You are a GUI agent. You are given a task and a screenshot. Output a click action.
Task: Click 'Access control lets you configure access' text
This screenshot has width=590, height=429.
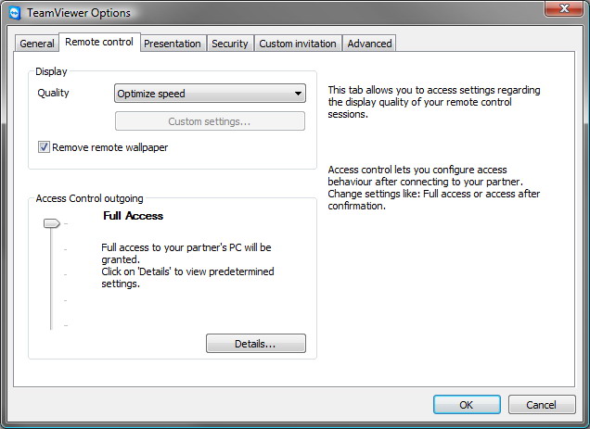tap(434, 187)
